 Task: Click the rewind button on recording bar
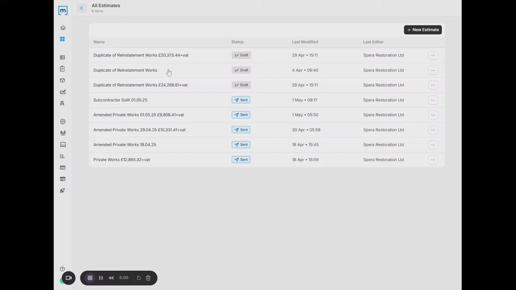pos(111,278)
